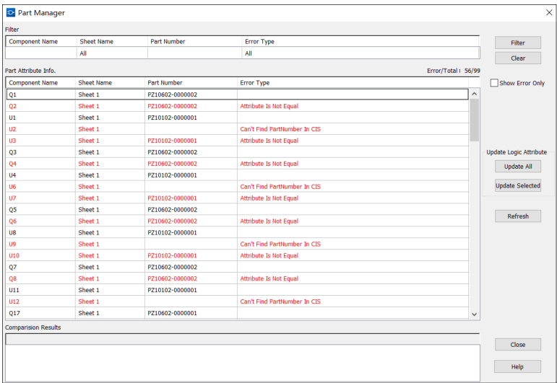Viewport: 557px width, 383px height.
Task: Refresh the part attribute list
Action: pyautogui.click(x=517, y=216)
